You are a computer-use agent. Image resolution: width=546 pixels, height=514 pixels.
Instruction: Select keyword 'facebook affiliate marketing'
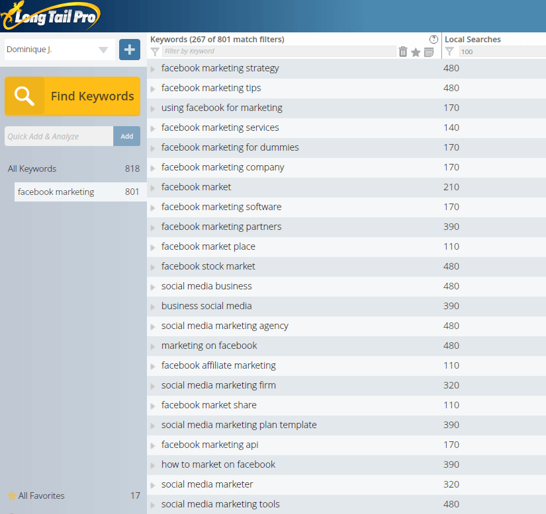tap(218, 365)
